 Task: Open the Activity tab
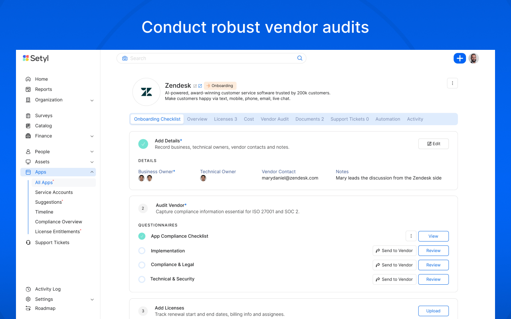pyautogui.click(x=415, y=119)
